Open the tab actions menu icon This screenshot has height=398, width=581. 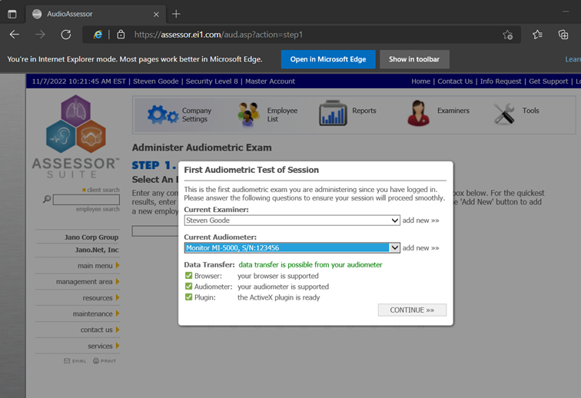tap(12, 14)
